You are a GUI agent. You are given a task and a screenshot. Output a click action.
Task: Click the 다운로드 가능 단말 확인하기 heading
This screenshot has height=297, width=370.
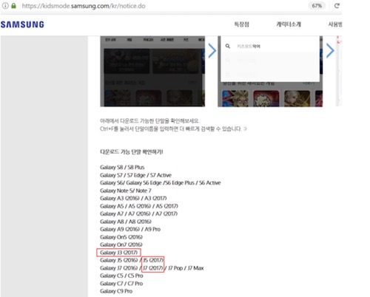[132, 151]
